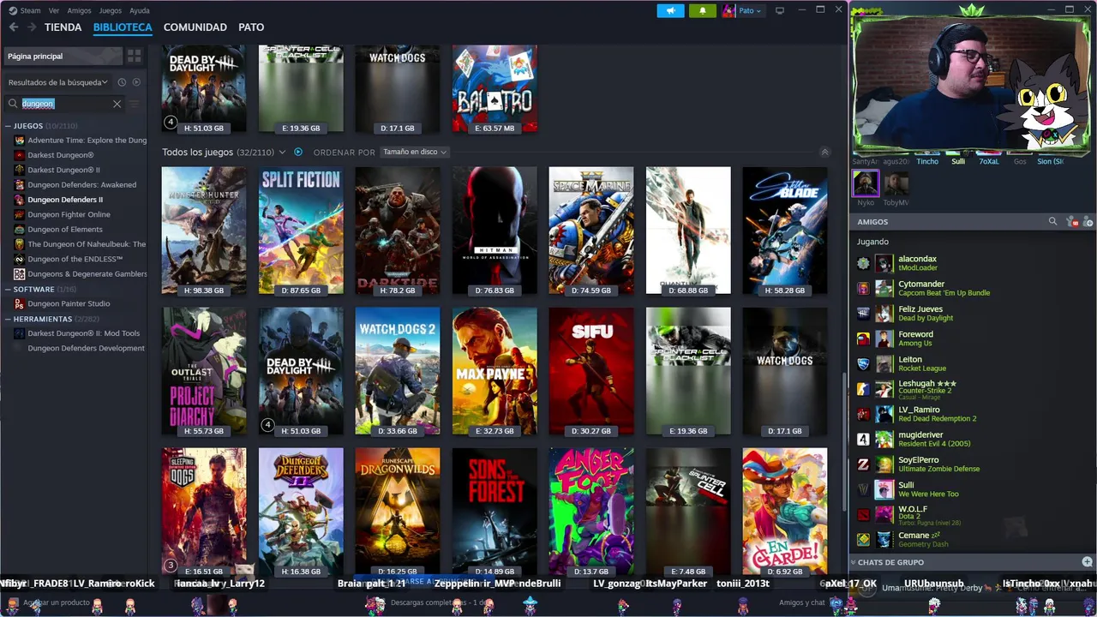Clear the dungeon search text

coord(117,104)
